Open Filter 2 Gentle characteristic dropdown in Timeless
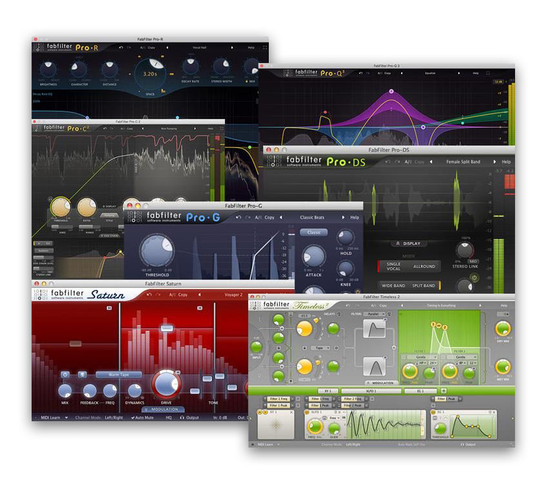 point(460,357)
